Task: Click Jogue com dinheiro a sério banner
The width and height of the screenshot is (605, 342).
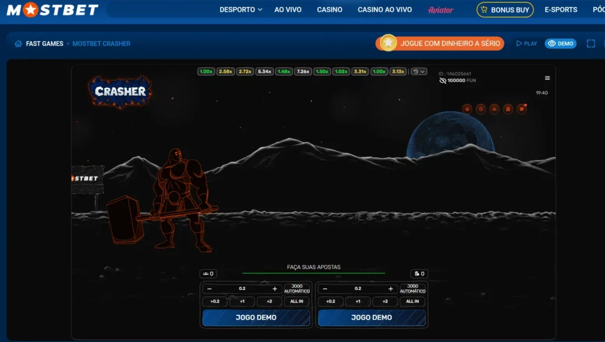Action: pos(440,44)
